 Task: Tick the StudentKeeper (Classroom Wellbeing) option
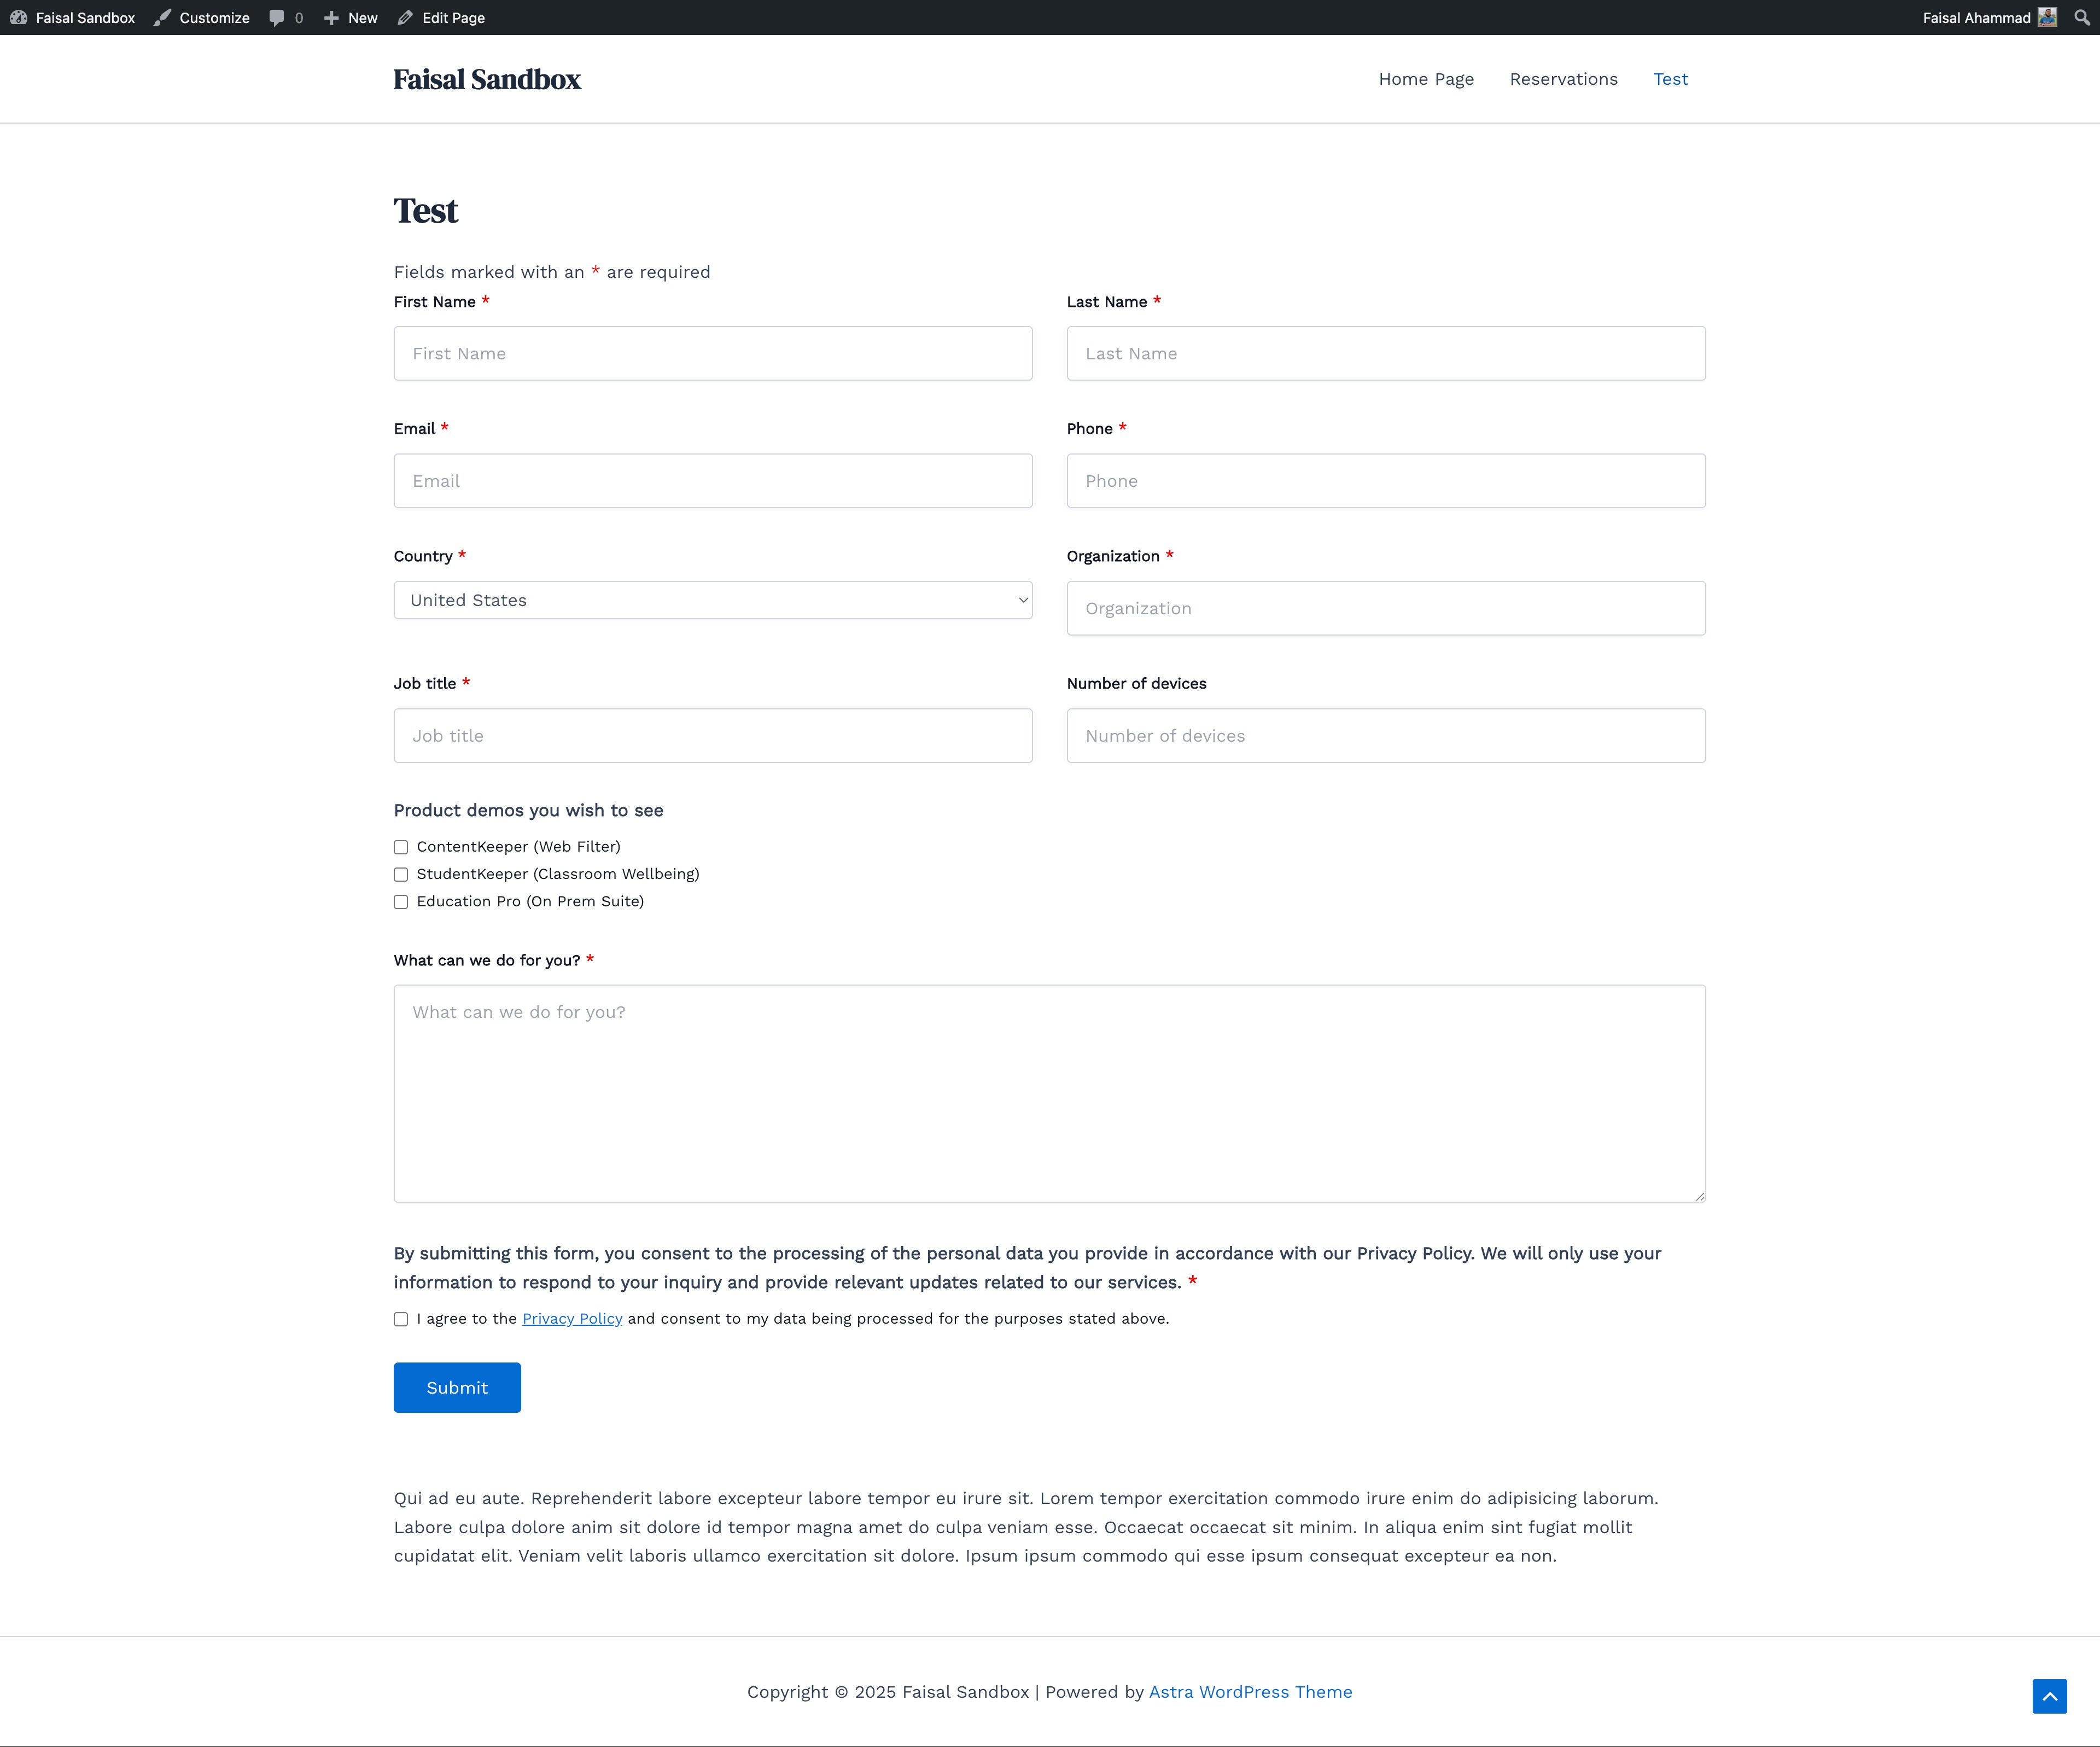[401, 874]
